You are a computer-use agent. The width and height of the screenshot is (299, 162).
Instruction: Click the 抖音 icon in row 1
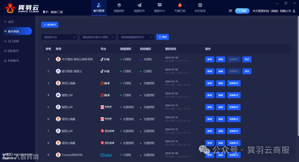(105, 59)
